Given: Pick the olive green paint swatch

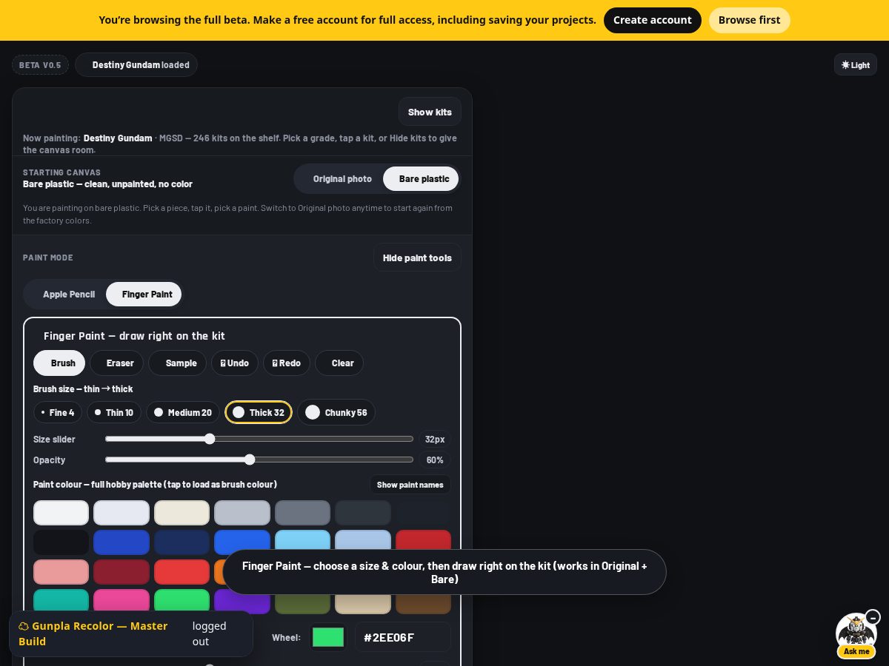Looking at the screenshot, I should (302, 604).
